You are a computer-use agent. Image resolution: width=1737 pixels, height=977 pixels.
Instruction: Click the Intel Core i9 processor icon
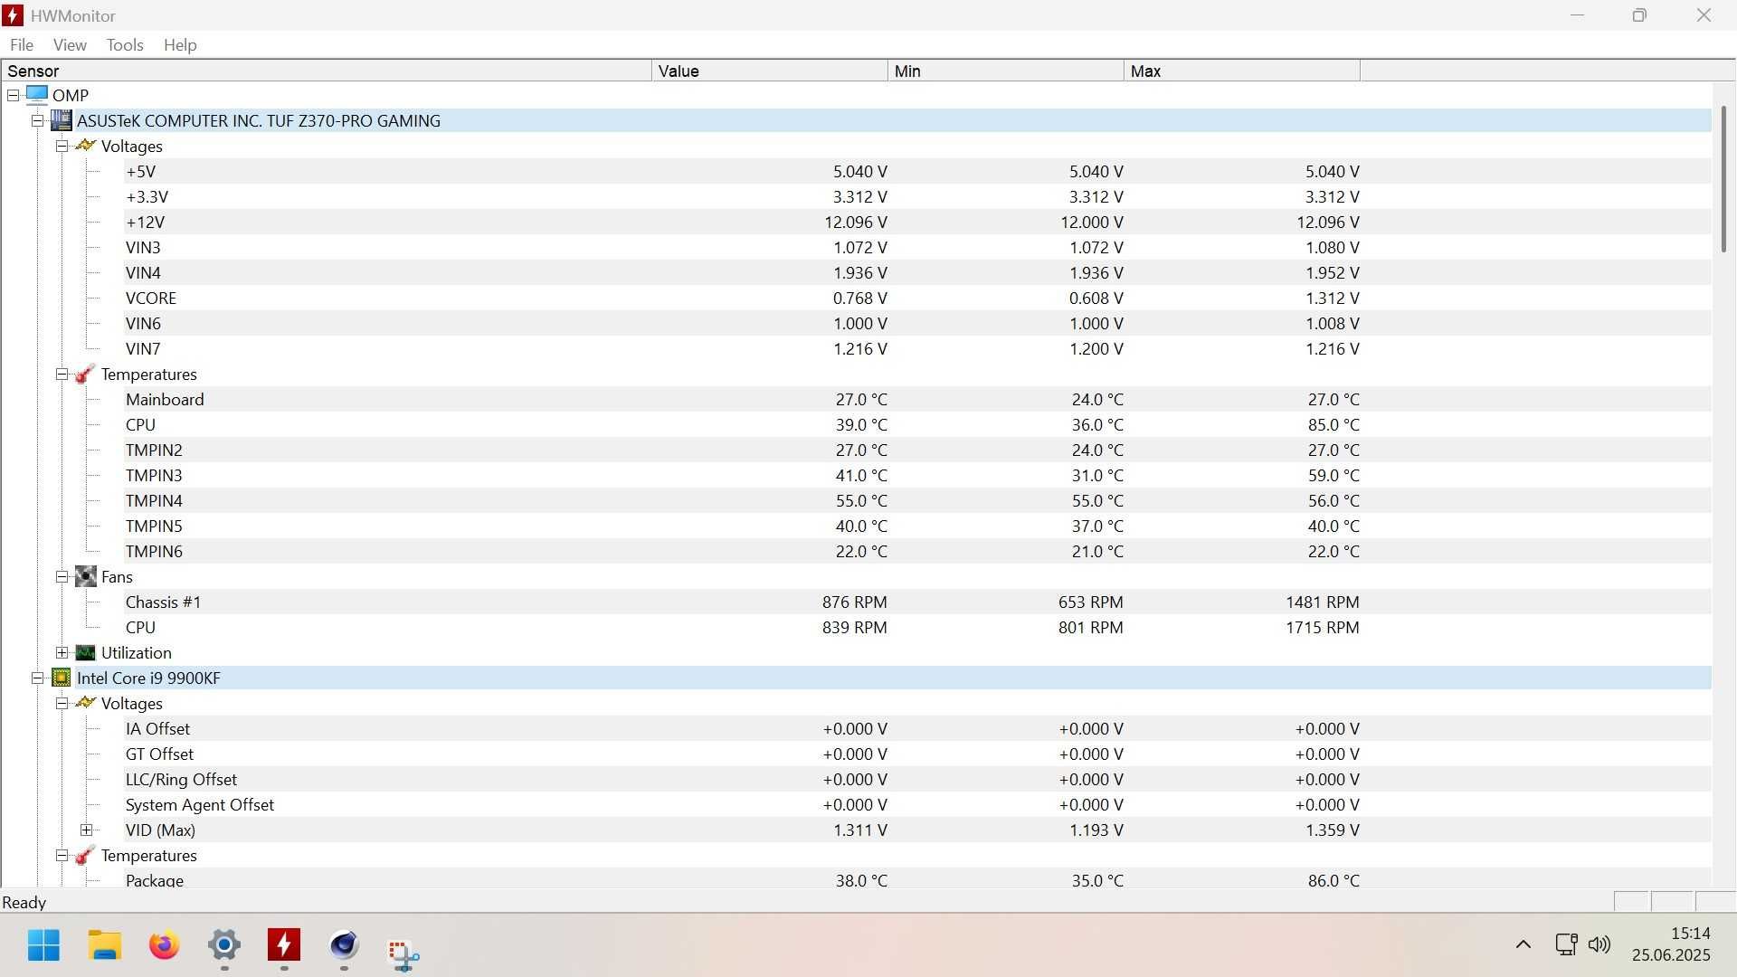[x=61, y=678]
